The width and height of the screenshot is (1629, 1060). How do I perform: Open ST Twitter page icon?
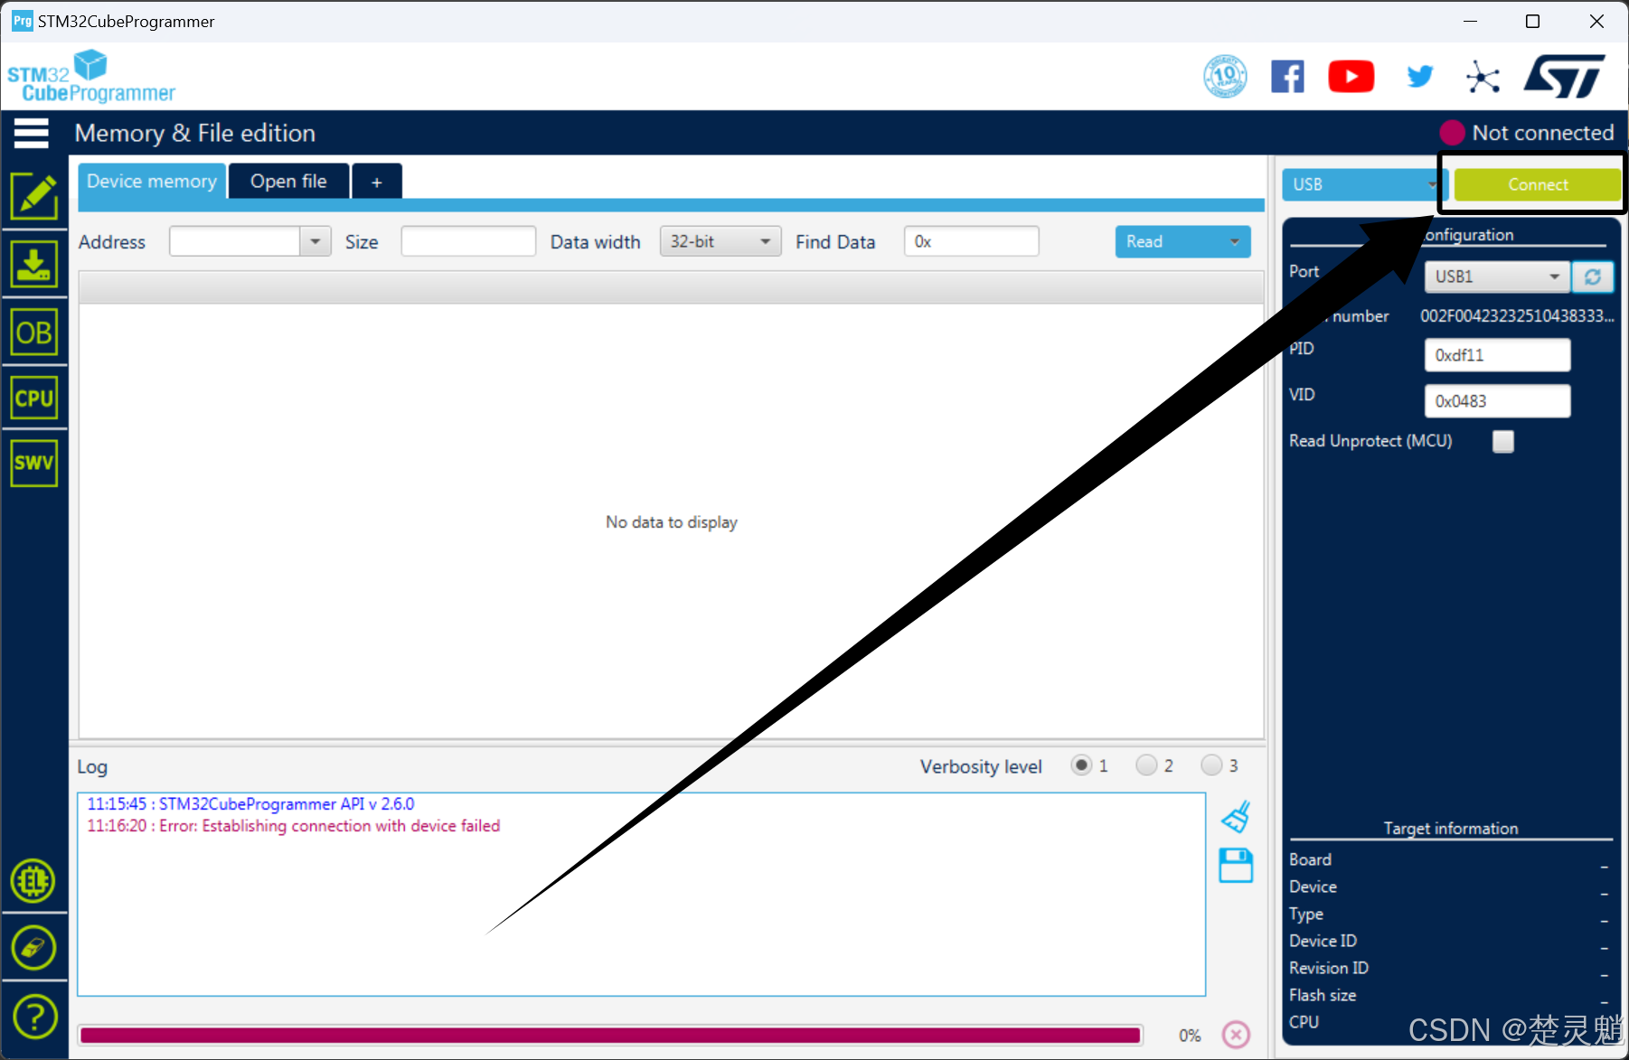point(1420,76)
